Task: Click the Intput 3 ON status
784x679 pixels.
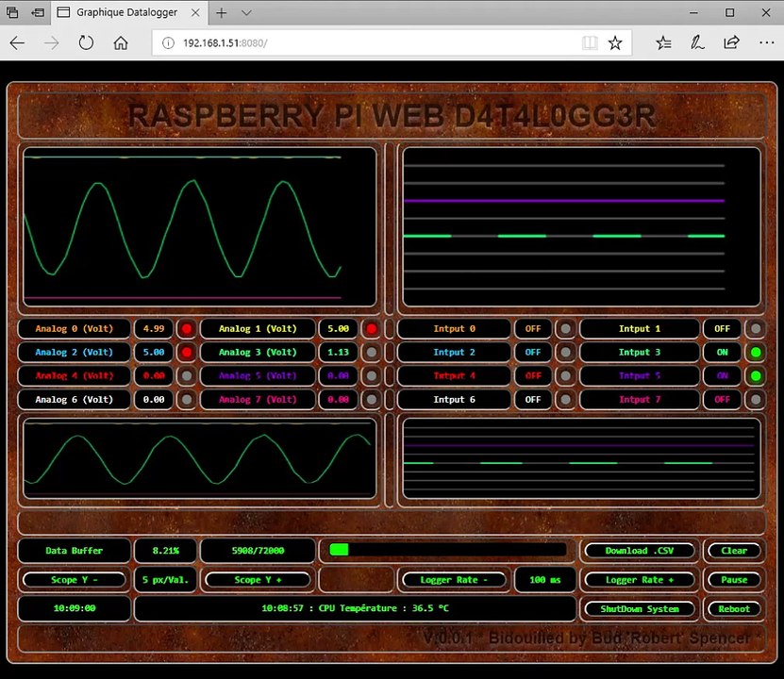Action: pyautogui.click(x=722, y=353)
